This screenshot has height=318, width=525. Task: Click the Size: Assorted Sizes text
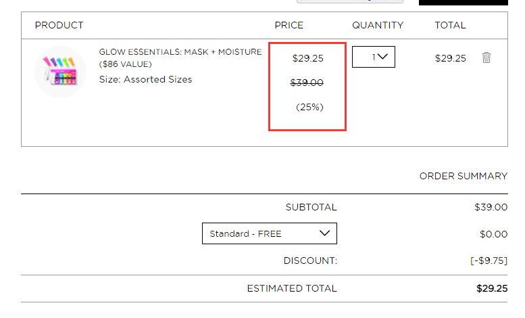[145, 80]
